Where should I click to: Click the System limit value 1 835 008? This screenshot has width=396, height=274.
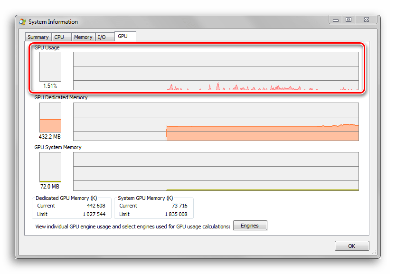[176, 214]
